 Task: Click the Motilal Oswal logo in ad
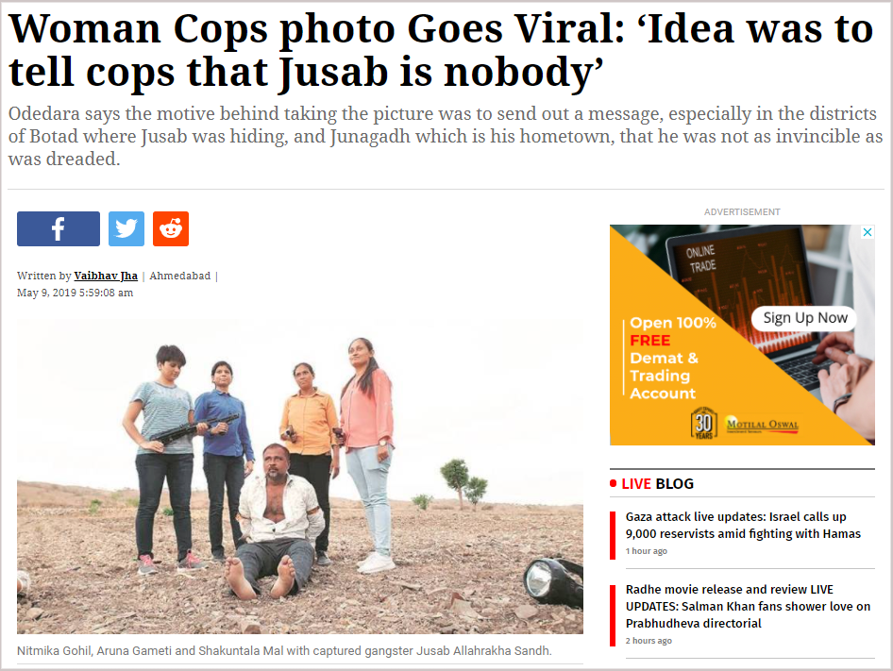click(x=762, y=425)
